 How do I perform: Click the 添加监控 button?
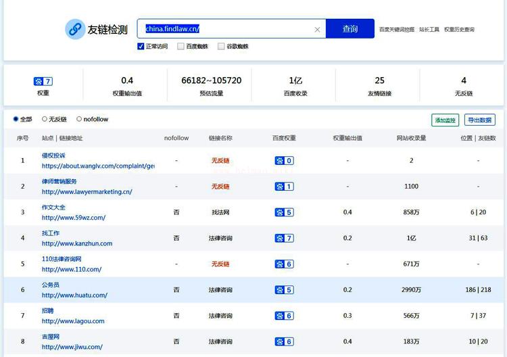[x=445, y=120]
